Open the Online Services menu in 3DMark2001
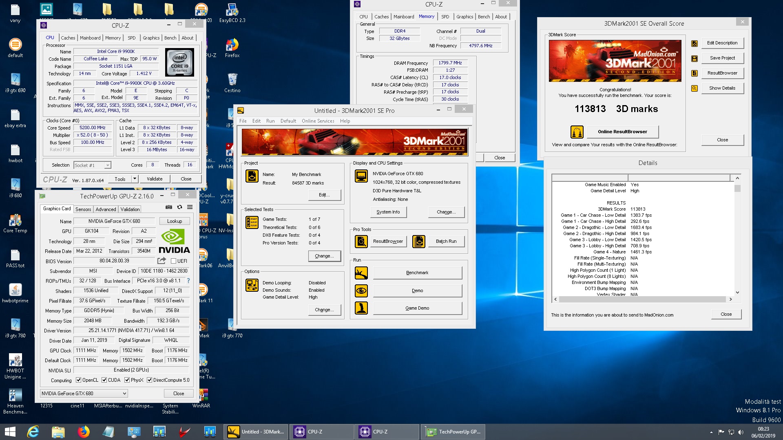This screenshot has height=440, width=783. 318,121
